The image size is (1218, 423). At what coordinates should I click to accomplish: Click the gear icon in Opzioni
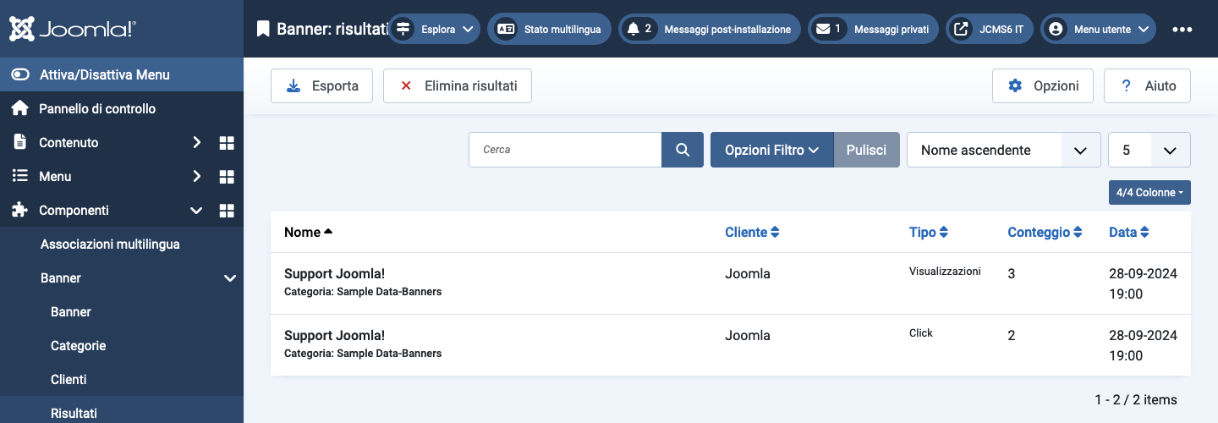pyautogui.click(x=1015, y=86)
